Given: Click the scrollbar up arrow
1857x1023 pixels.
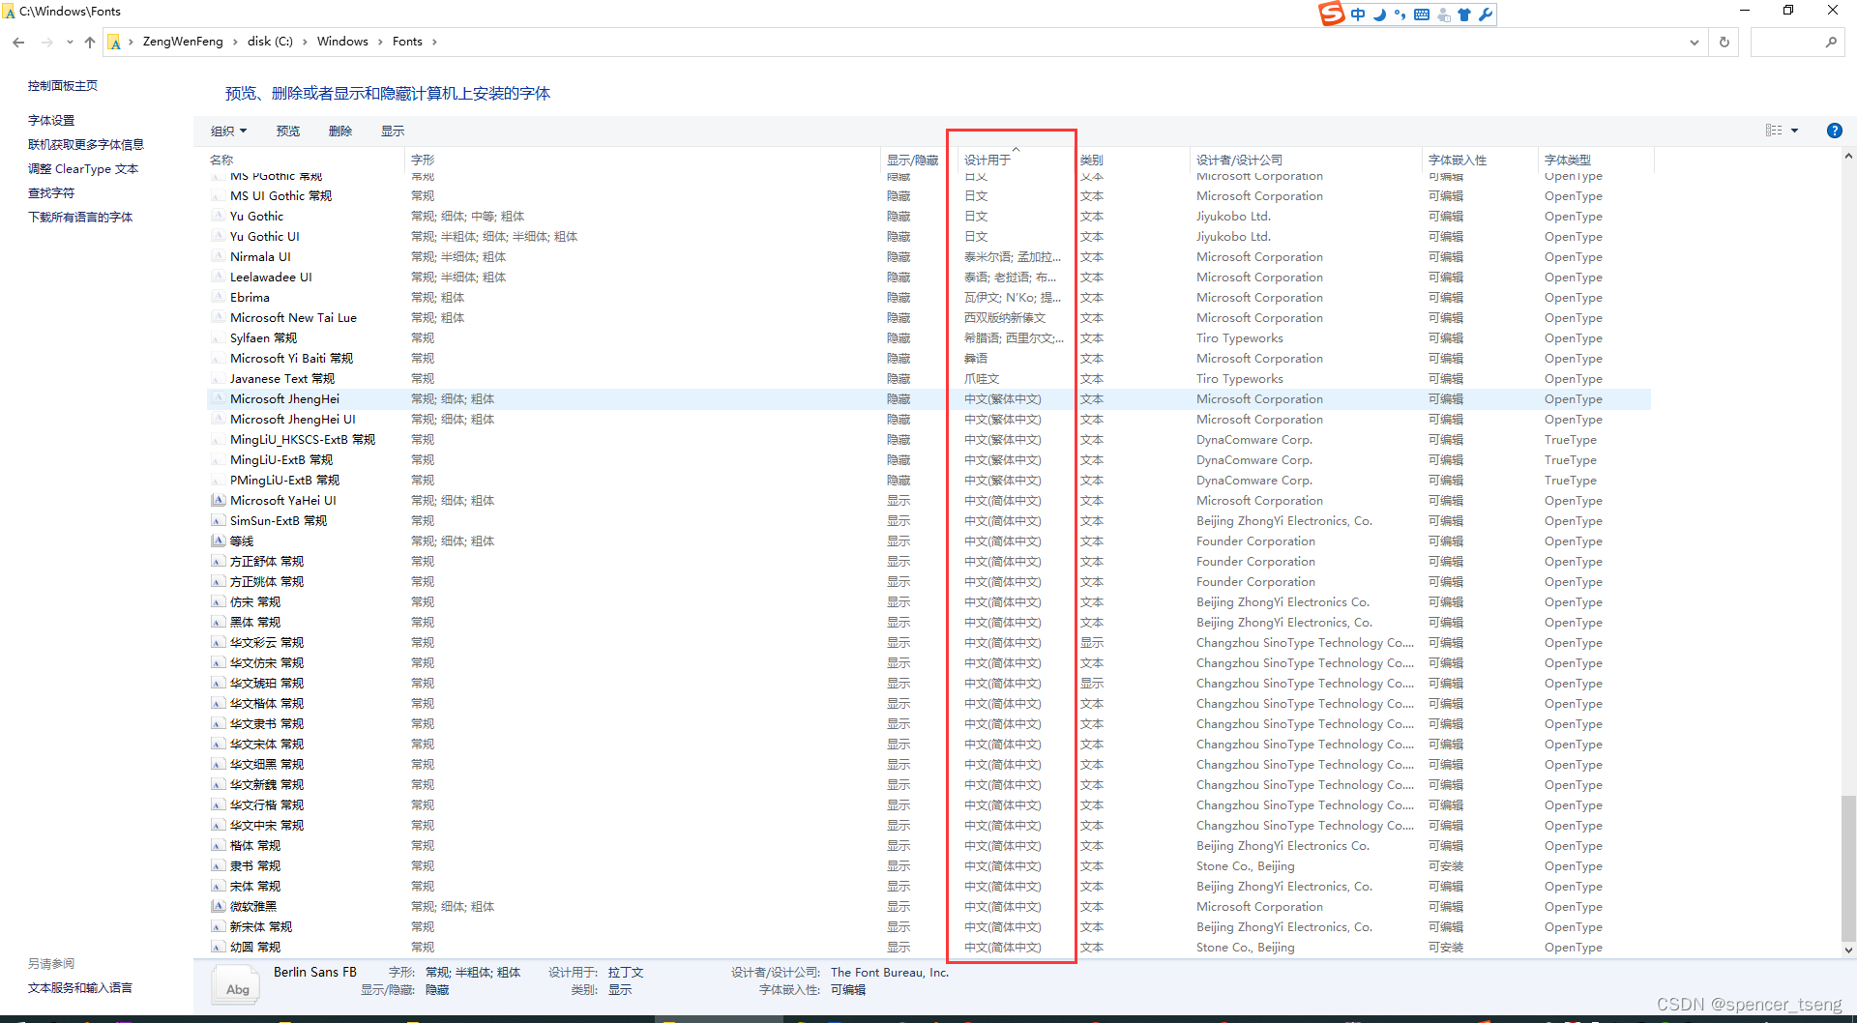Looking at the screenshot, I should coord(1848,156).
